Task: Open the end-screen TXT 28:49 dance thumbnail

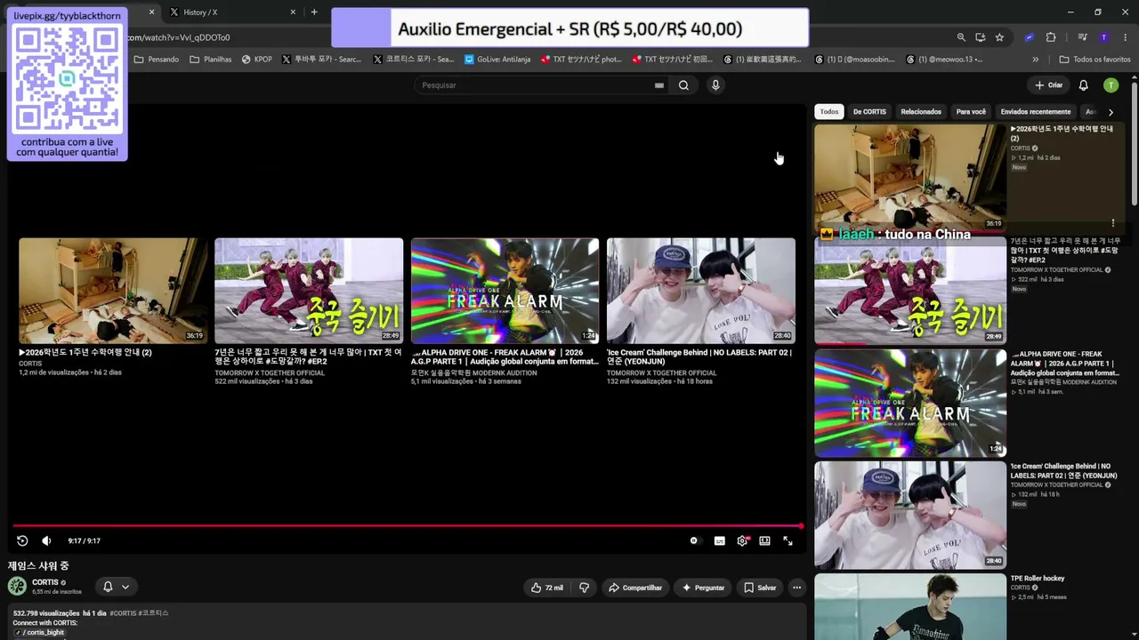Action: pyautogui.click(x=309, y=291)
